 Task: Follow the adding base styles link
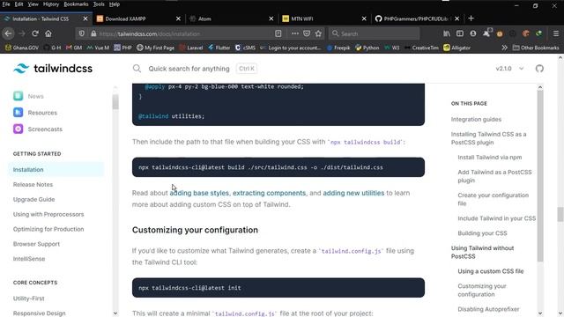tap(199, 193)
